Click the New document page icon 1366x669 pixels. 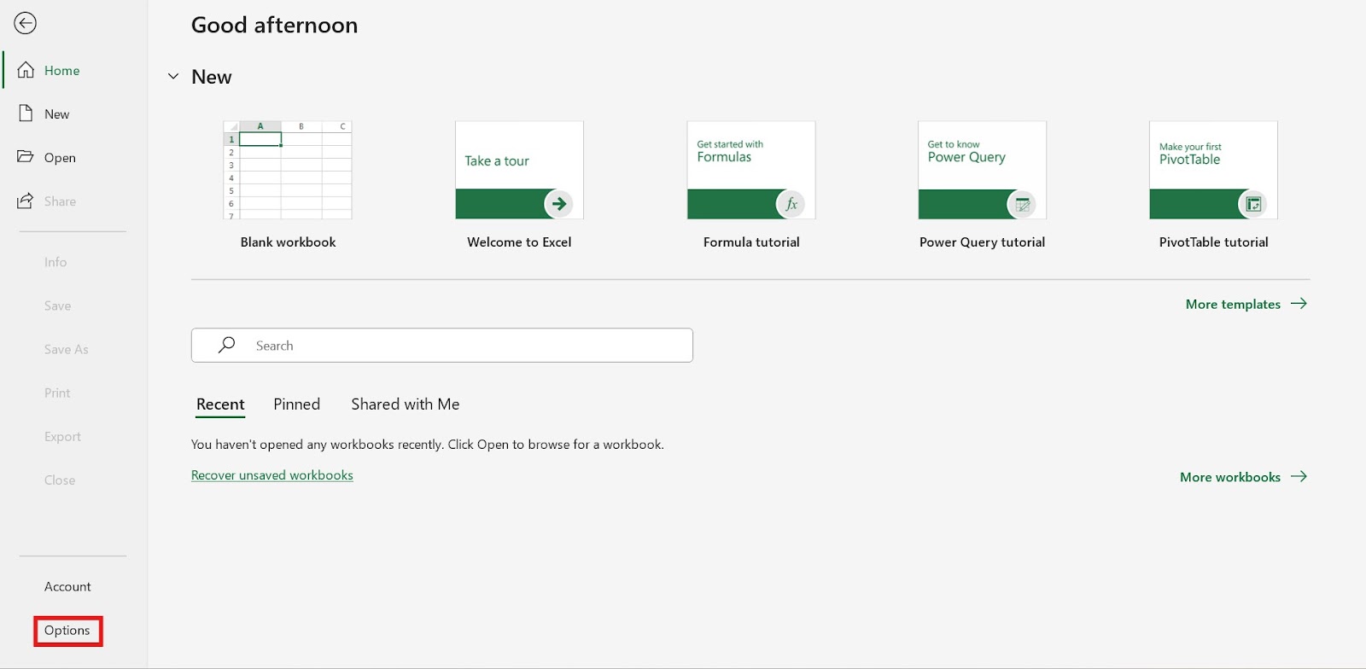(26, 113)
